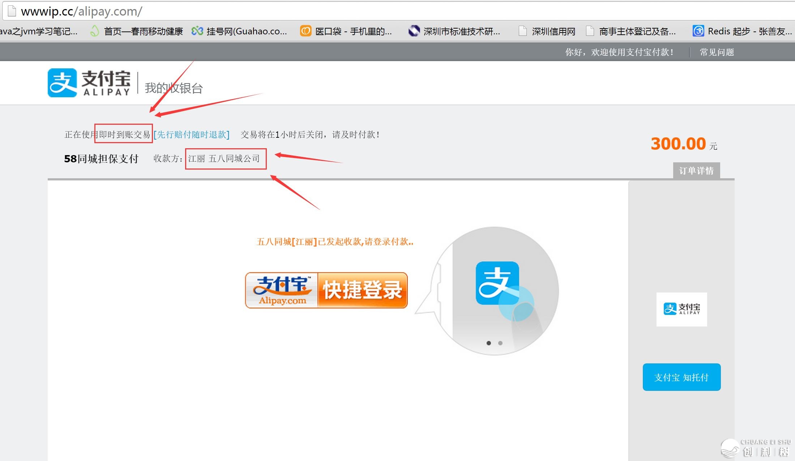Click the 我的收银台 header text
The width and height of the screenshot is (795, 461).
click(x=174, y=88)
